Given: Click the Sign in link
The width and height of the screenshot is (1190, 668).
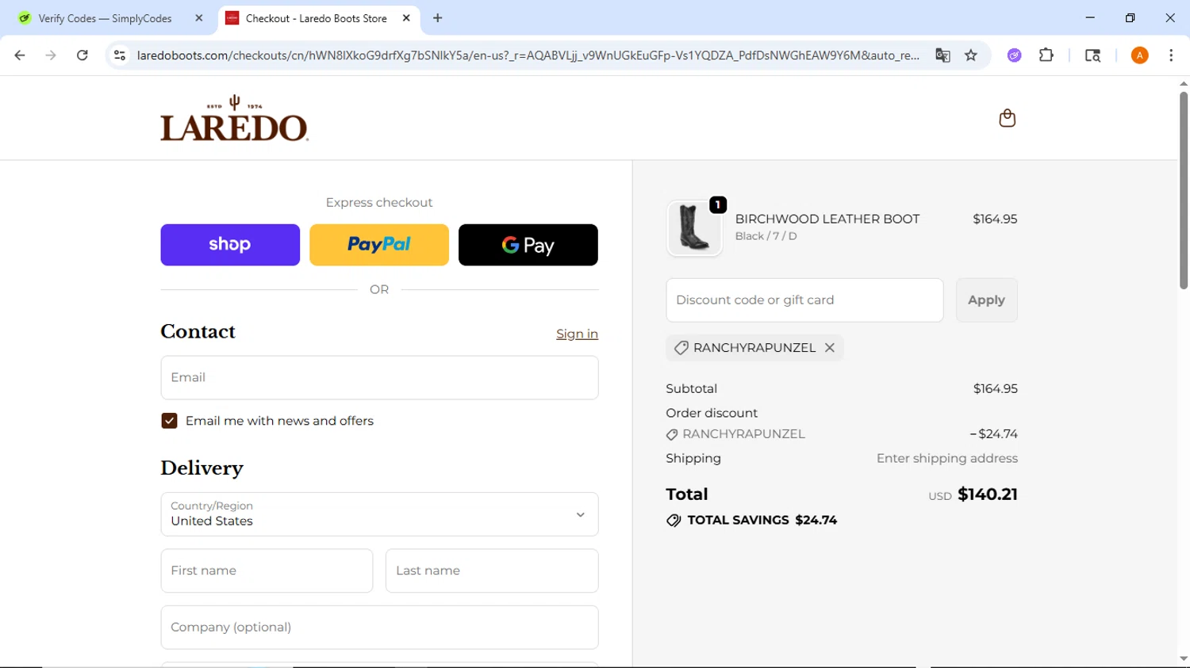Looking at the screenshot, I should click(x=577, y=334).
